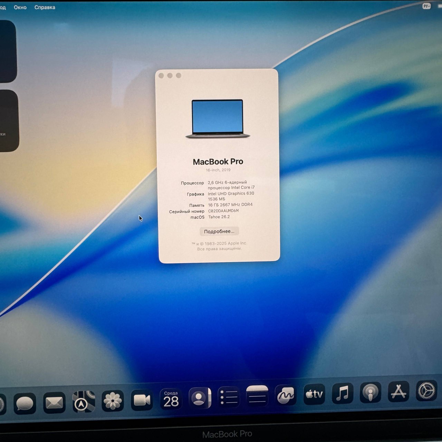Open the Справка menu
Image resolution: width=442 pixels, height=442 pixels.
[44, 7]
